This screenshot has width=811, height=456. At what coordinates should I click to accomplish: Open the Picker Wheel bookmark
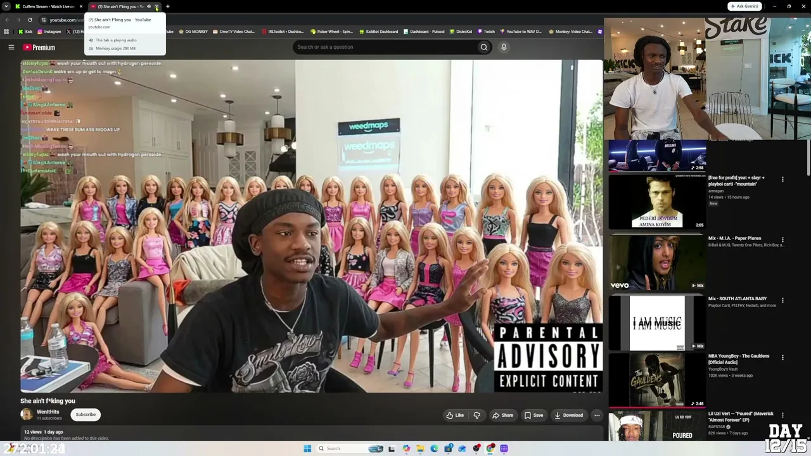click(331, 32)
